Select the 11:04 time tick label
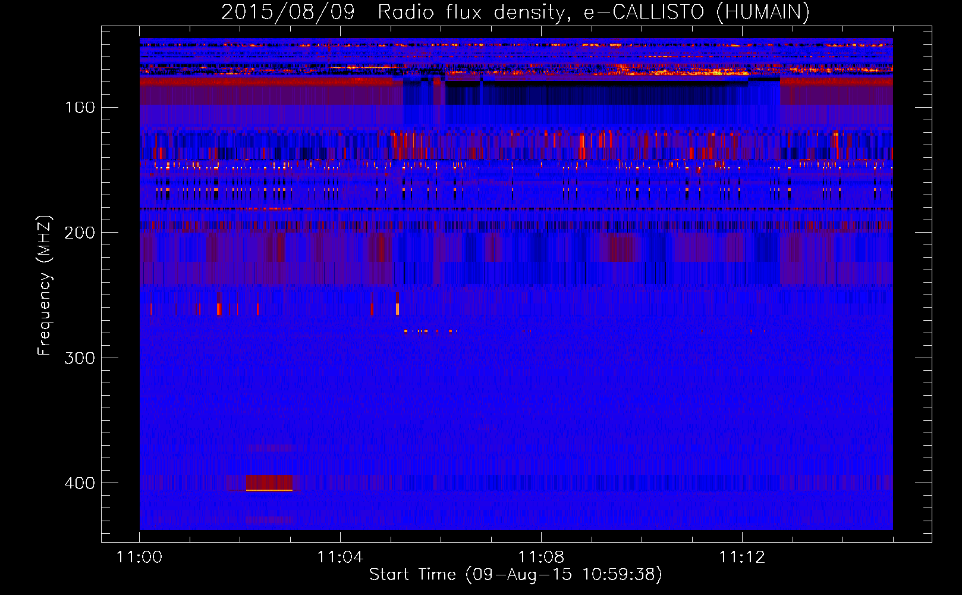Image resolution: width=962 pixels, height=595 pixels. pos(340,557)
